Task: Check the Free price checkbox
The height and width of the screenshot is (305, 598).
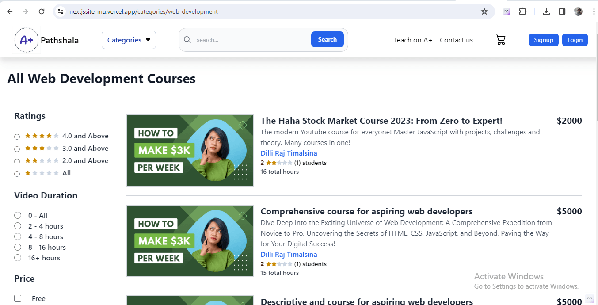Action: [x=18, y=298]
